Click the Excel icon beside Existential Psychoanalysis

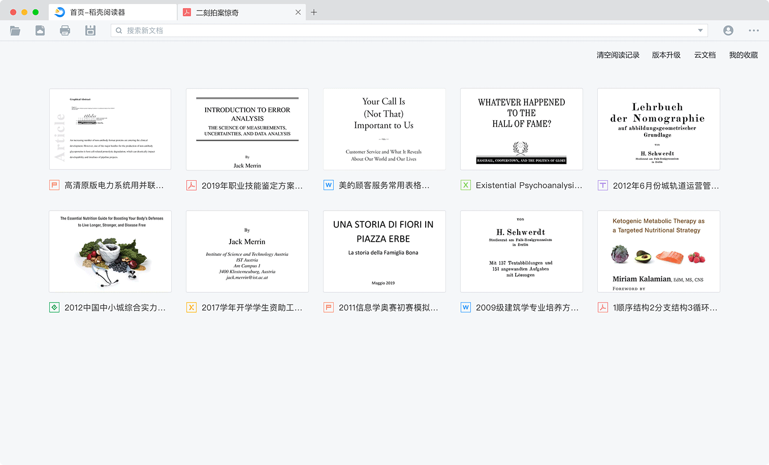[x=465, y=185]
